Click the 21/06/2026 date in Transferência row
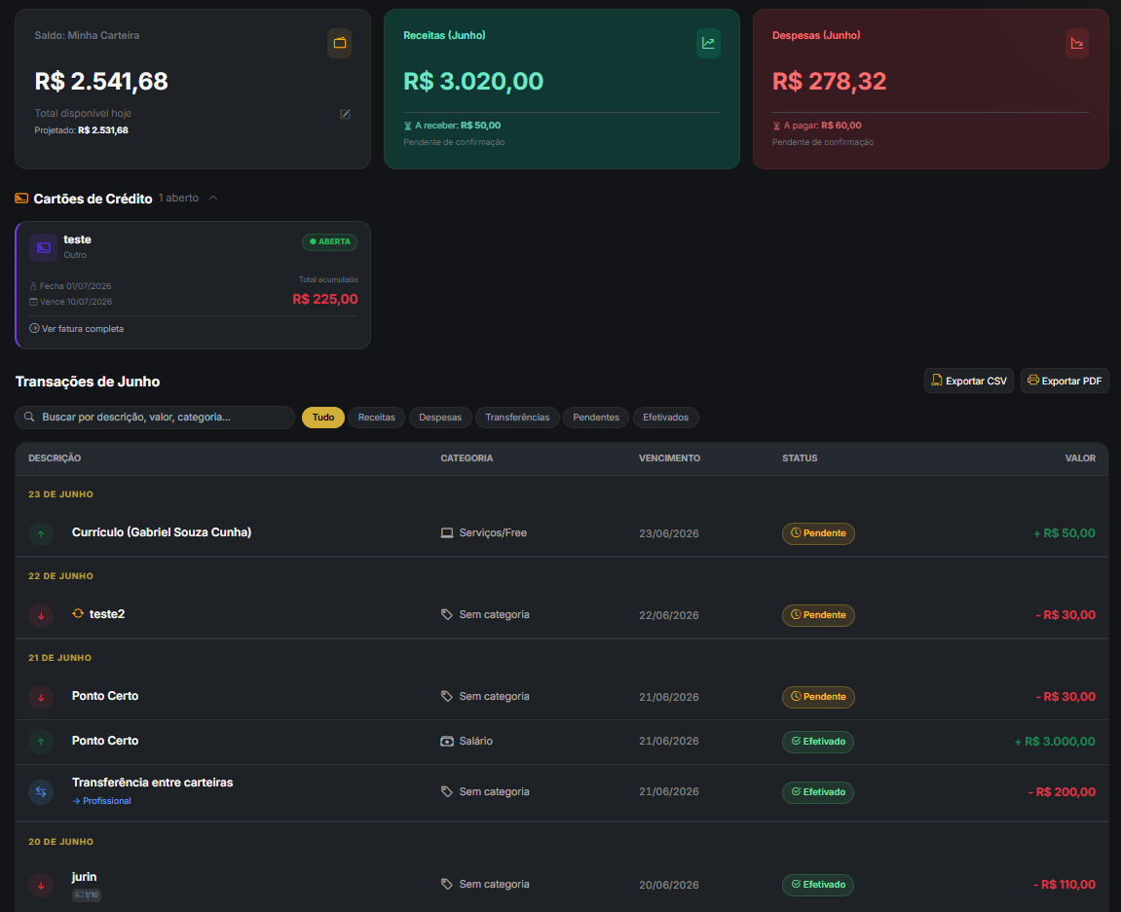The width and height of the screenshot is (1121, 912). pos(669,792)
